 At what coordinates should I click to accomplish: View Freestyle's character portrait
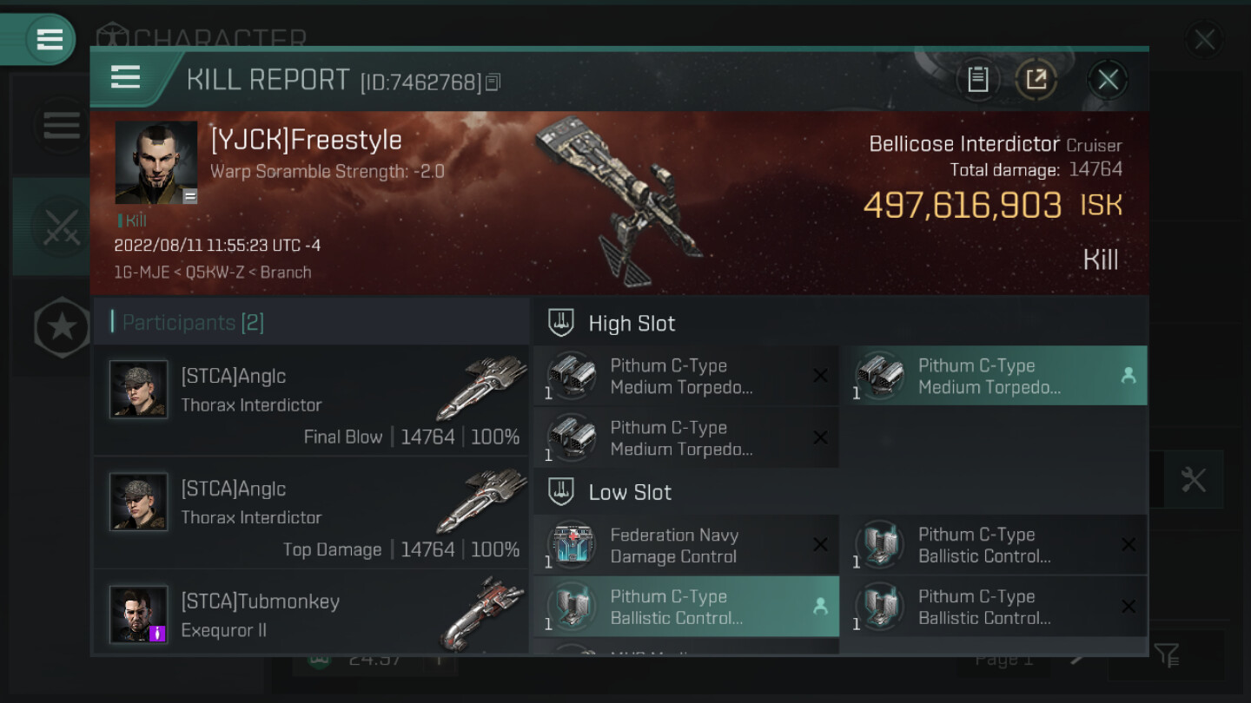click(x=156, y=162)
